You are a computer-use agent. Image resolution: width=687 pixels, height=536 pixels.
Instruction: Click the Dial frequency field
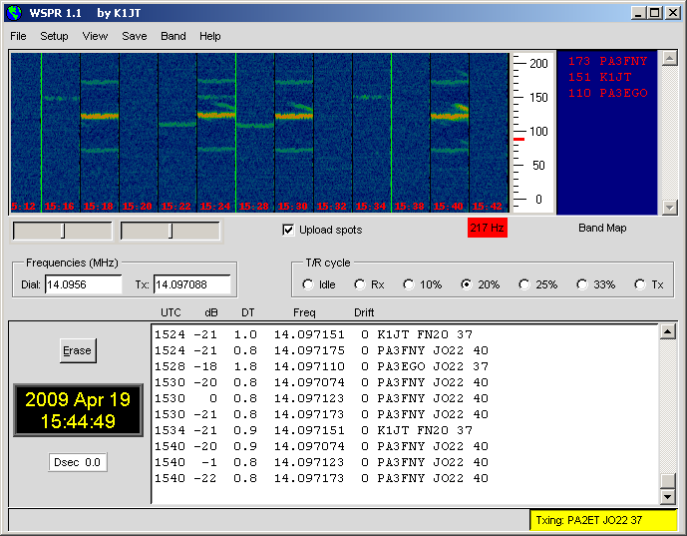(x=84, y=285)
